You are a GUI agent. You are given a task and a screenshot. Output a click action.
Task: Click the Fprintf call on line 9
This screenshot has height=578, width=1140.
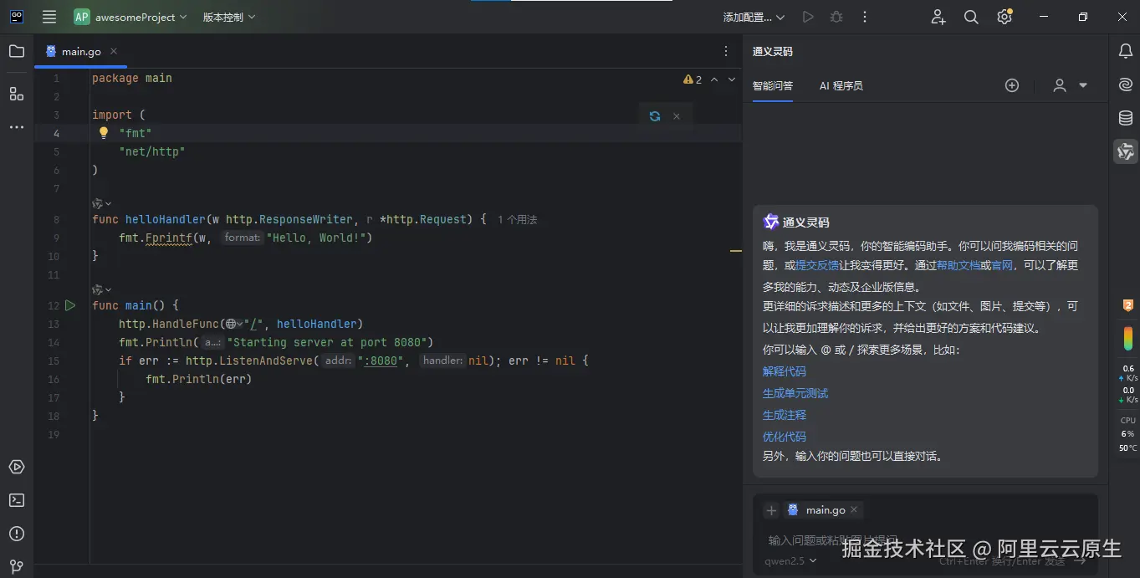(x=169, y=238)
